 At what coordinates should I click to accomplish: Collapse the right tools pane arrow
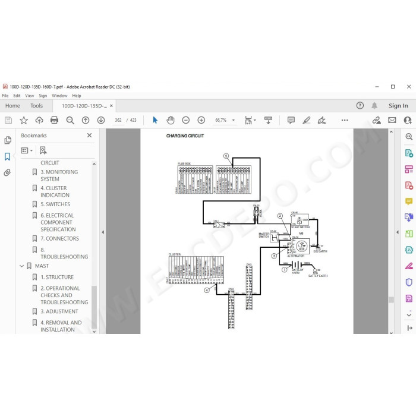click(x=398, y=232)
